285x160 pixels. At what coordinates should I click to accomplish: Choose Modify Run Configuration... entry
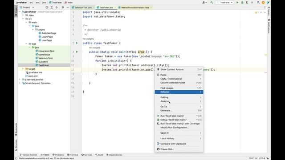pyautogui.click(x=179, y=128)
